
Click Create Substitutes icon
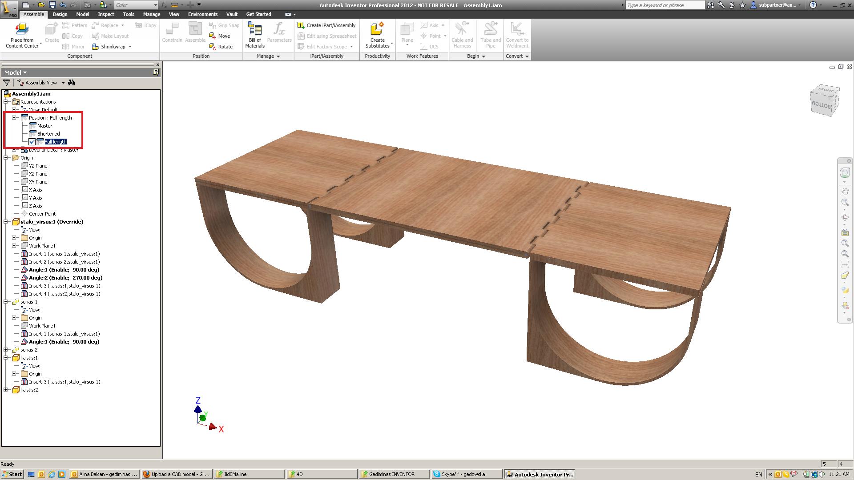[377, 30]
